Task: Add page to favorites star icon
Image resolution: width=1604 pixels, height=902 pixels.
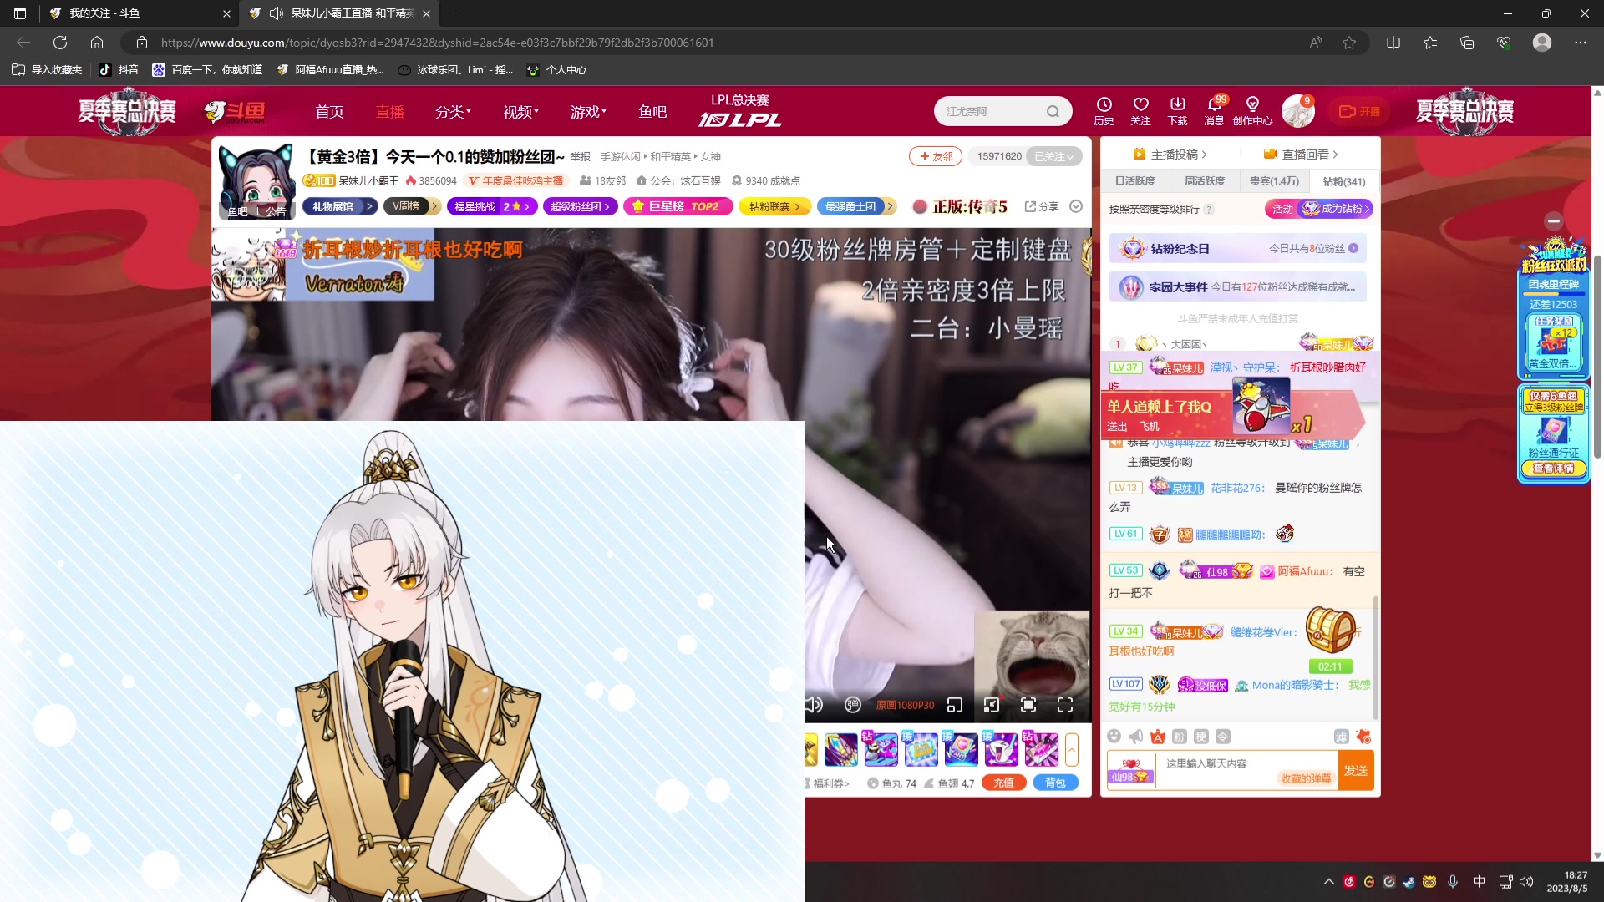Action: click(1349, 43)
